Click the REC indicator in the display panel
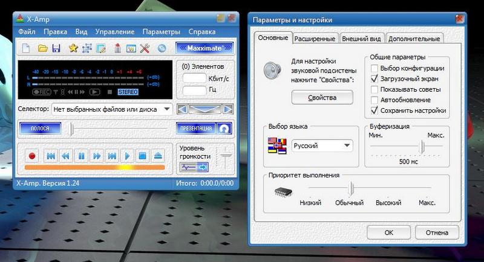This screenshot has height=262, width=484. pyautogui.click(x=42, y=92)
